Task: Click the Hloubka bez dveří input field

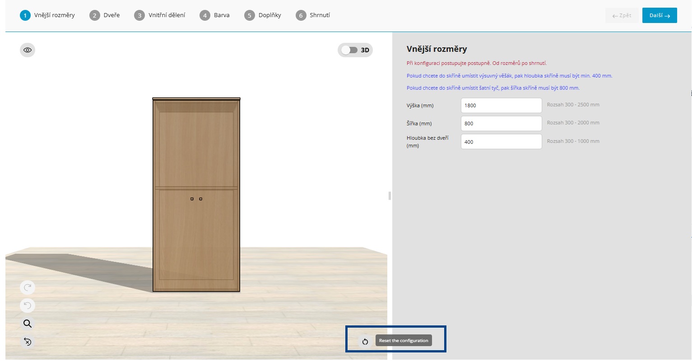Action: (501, 142)
